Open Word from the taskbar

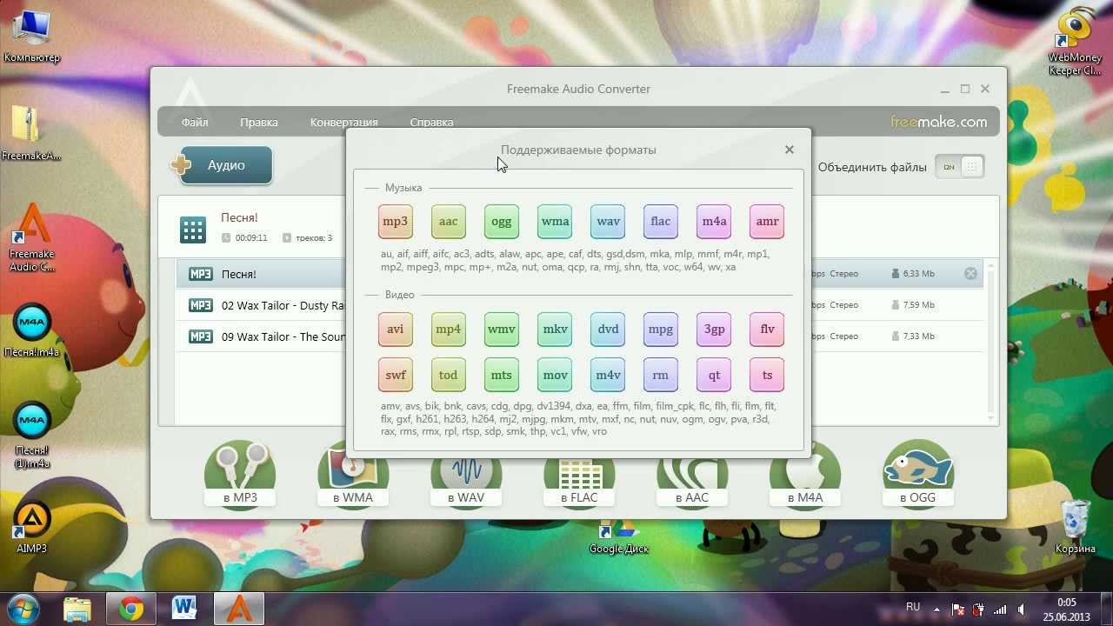coord(185,609)
